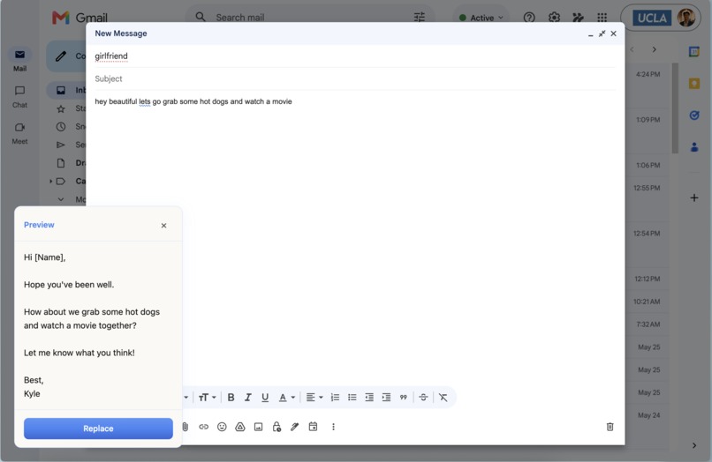
Task: Go to older emails arrow
Action: point(654,49)
